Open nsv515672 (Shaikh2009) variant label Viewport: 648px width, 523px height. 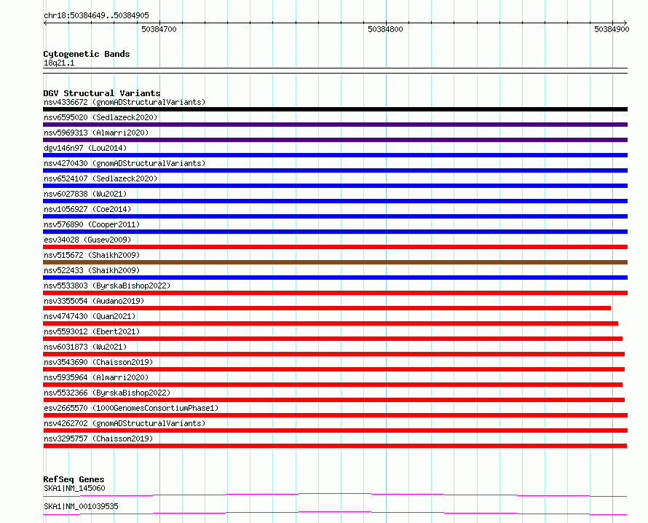click(x=92, y=255)
